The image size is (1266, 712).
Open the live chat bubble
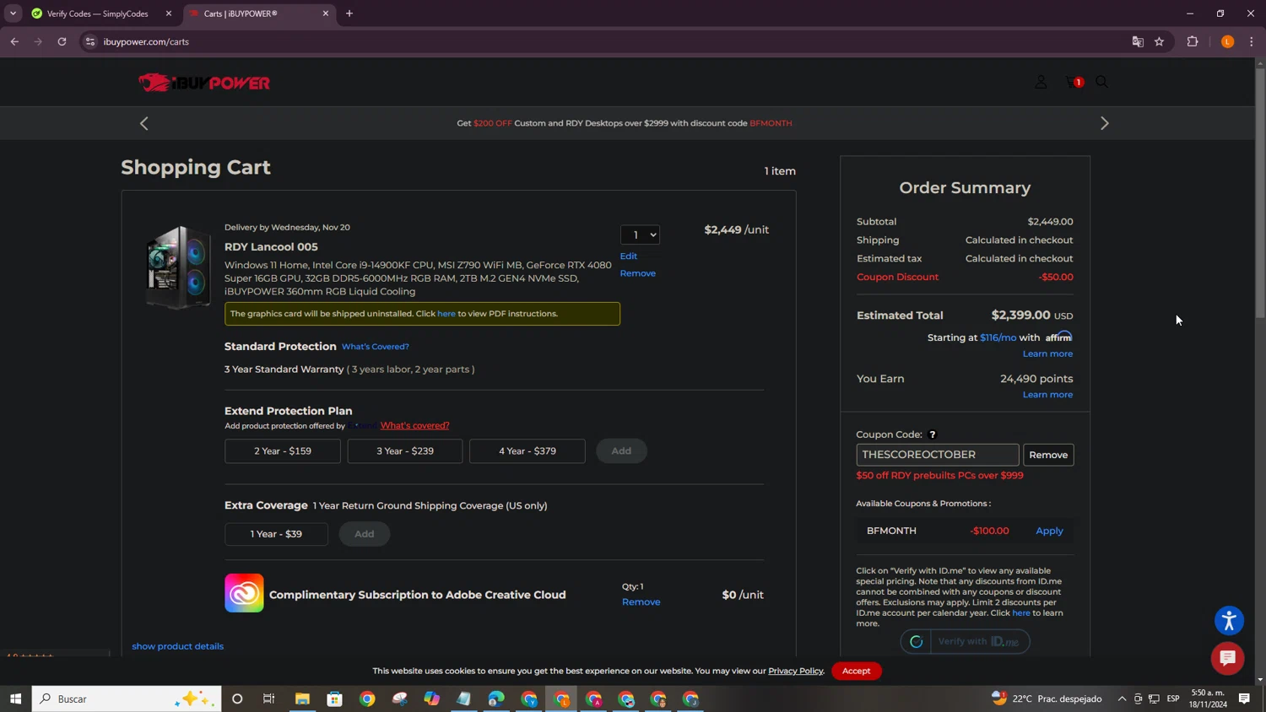pyautogui.click(x=1227, y=658)
